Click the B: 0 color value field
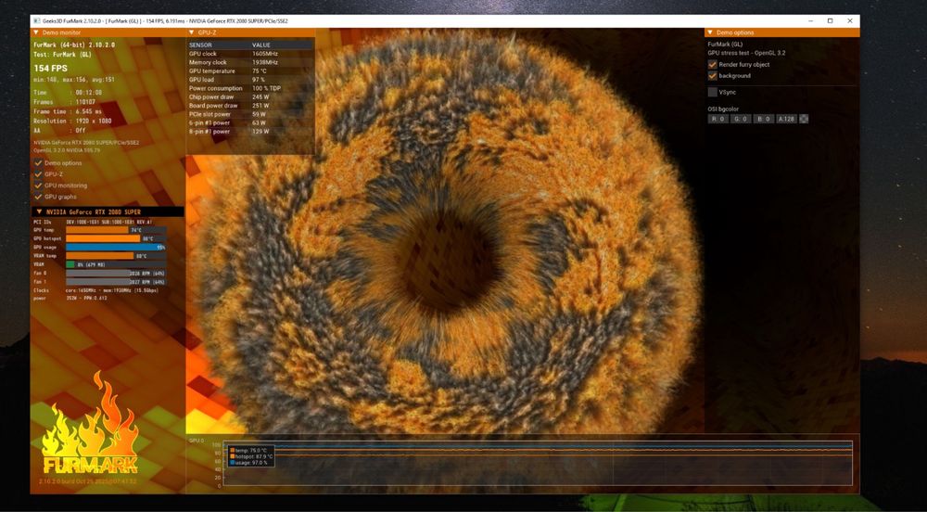 tap(763, 119)
